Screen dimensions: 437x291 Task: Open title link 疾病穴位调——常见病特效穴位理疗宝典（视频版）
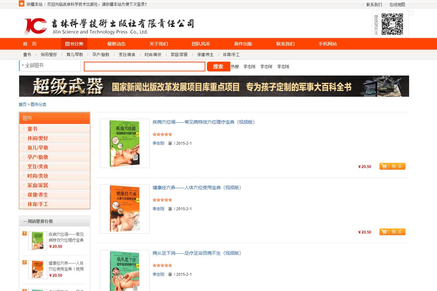click(205, 122)
